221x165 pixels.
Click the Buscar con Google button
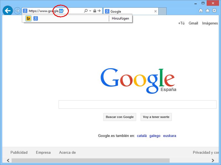pos(120,117)
